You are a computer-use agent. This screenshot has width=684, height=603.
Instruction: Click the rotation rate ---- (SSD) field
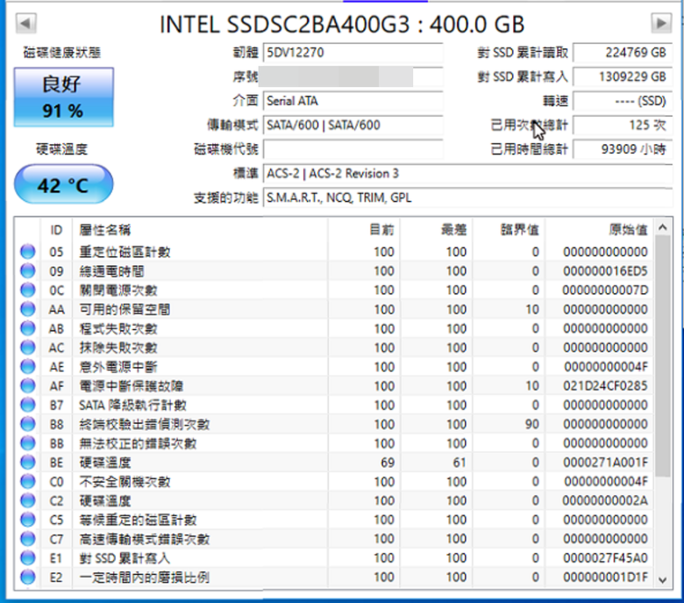[x=623, y=101]
